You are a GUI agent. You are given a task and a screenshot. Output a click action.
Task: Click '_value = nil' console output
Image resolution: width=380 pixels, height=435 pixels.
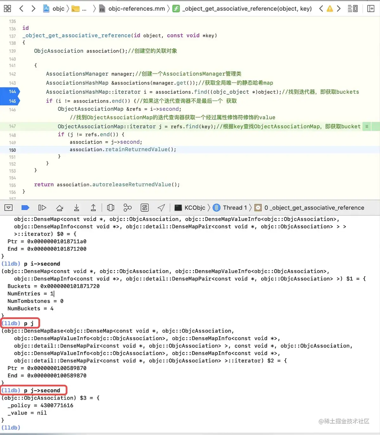(x=27, y=413)
